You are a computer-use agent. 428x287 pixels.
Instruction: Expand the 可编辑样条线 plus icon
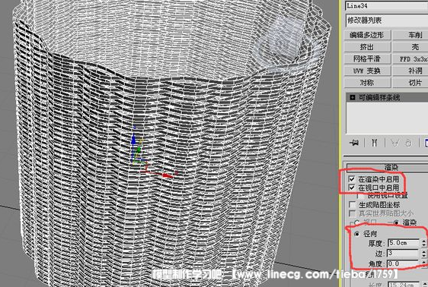[x=353, y=97]
